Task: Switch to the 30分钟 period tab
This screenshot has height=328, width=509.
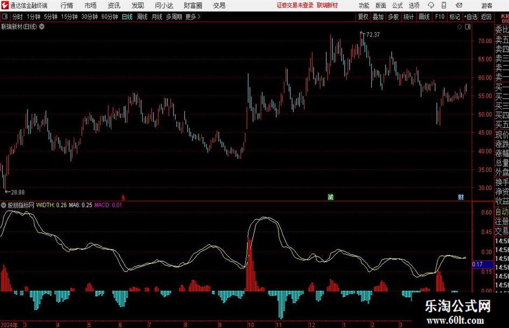Action: [89, 17]
